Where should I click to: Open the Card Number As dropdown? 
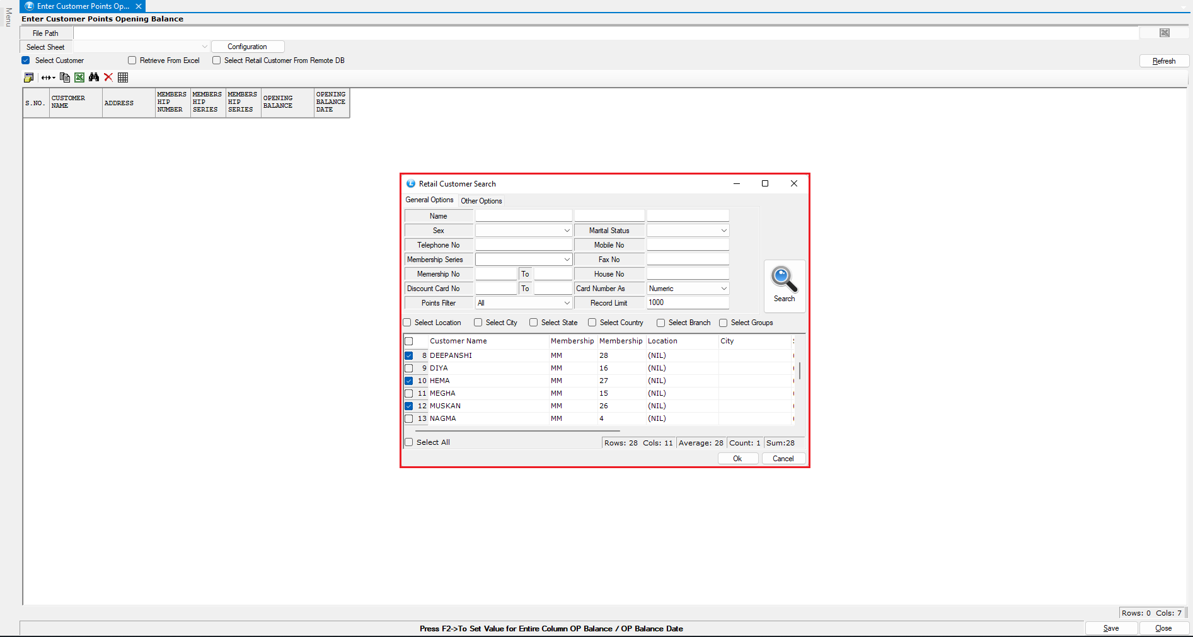(x=723, y=289)
